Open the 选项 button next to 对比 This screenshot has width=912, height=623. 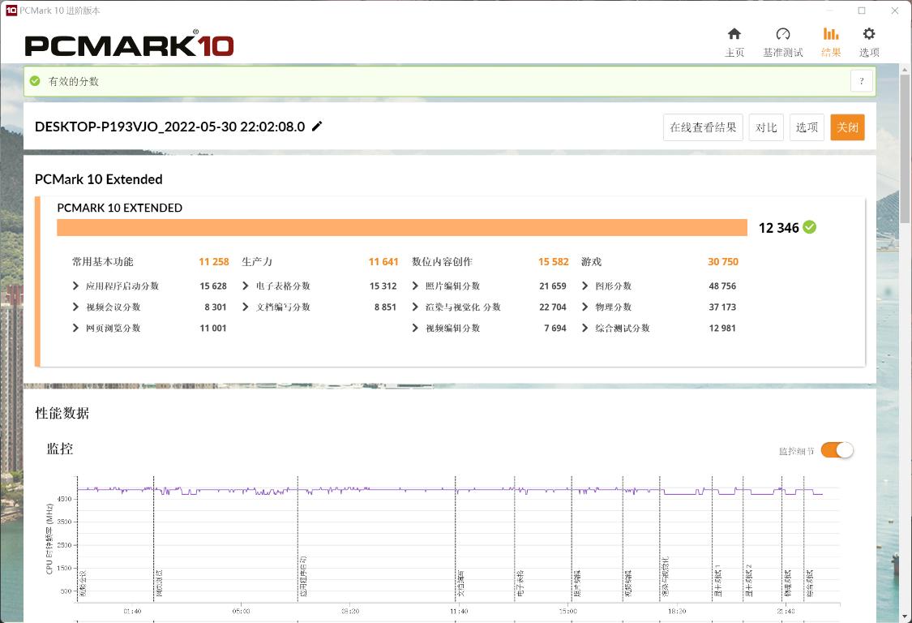coord(806,127)
